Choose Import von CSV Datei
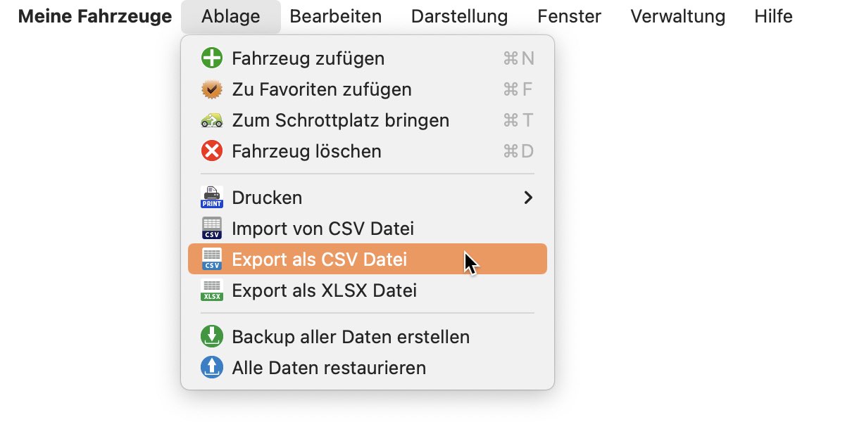This screenshot has height=429, width=845. [x=368, y=229]
